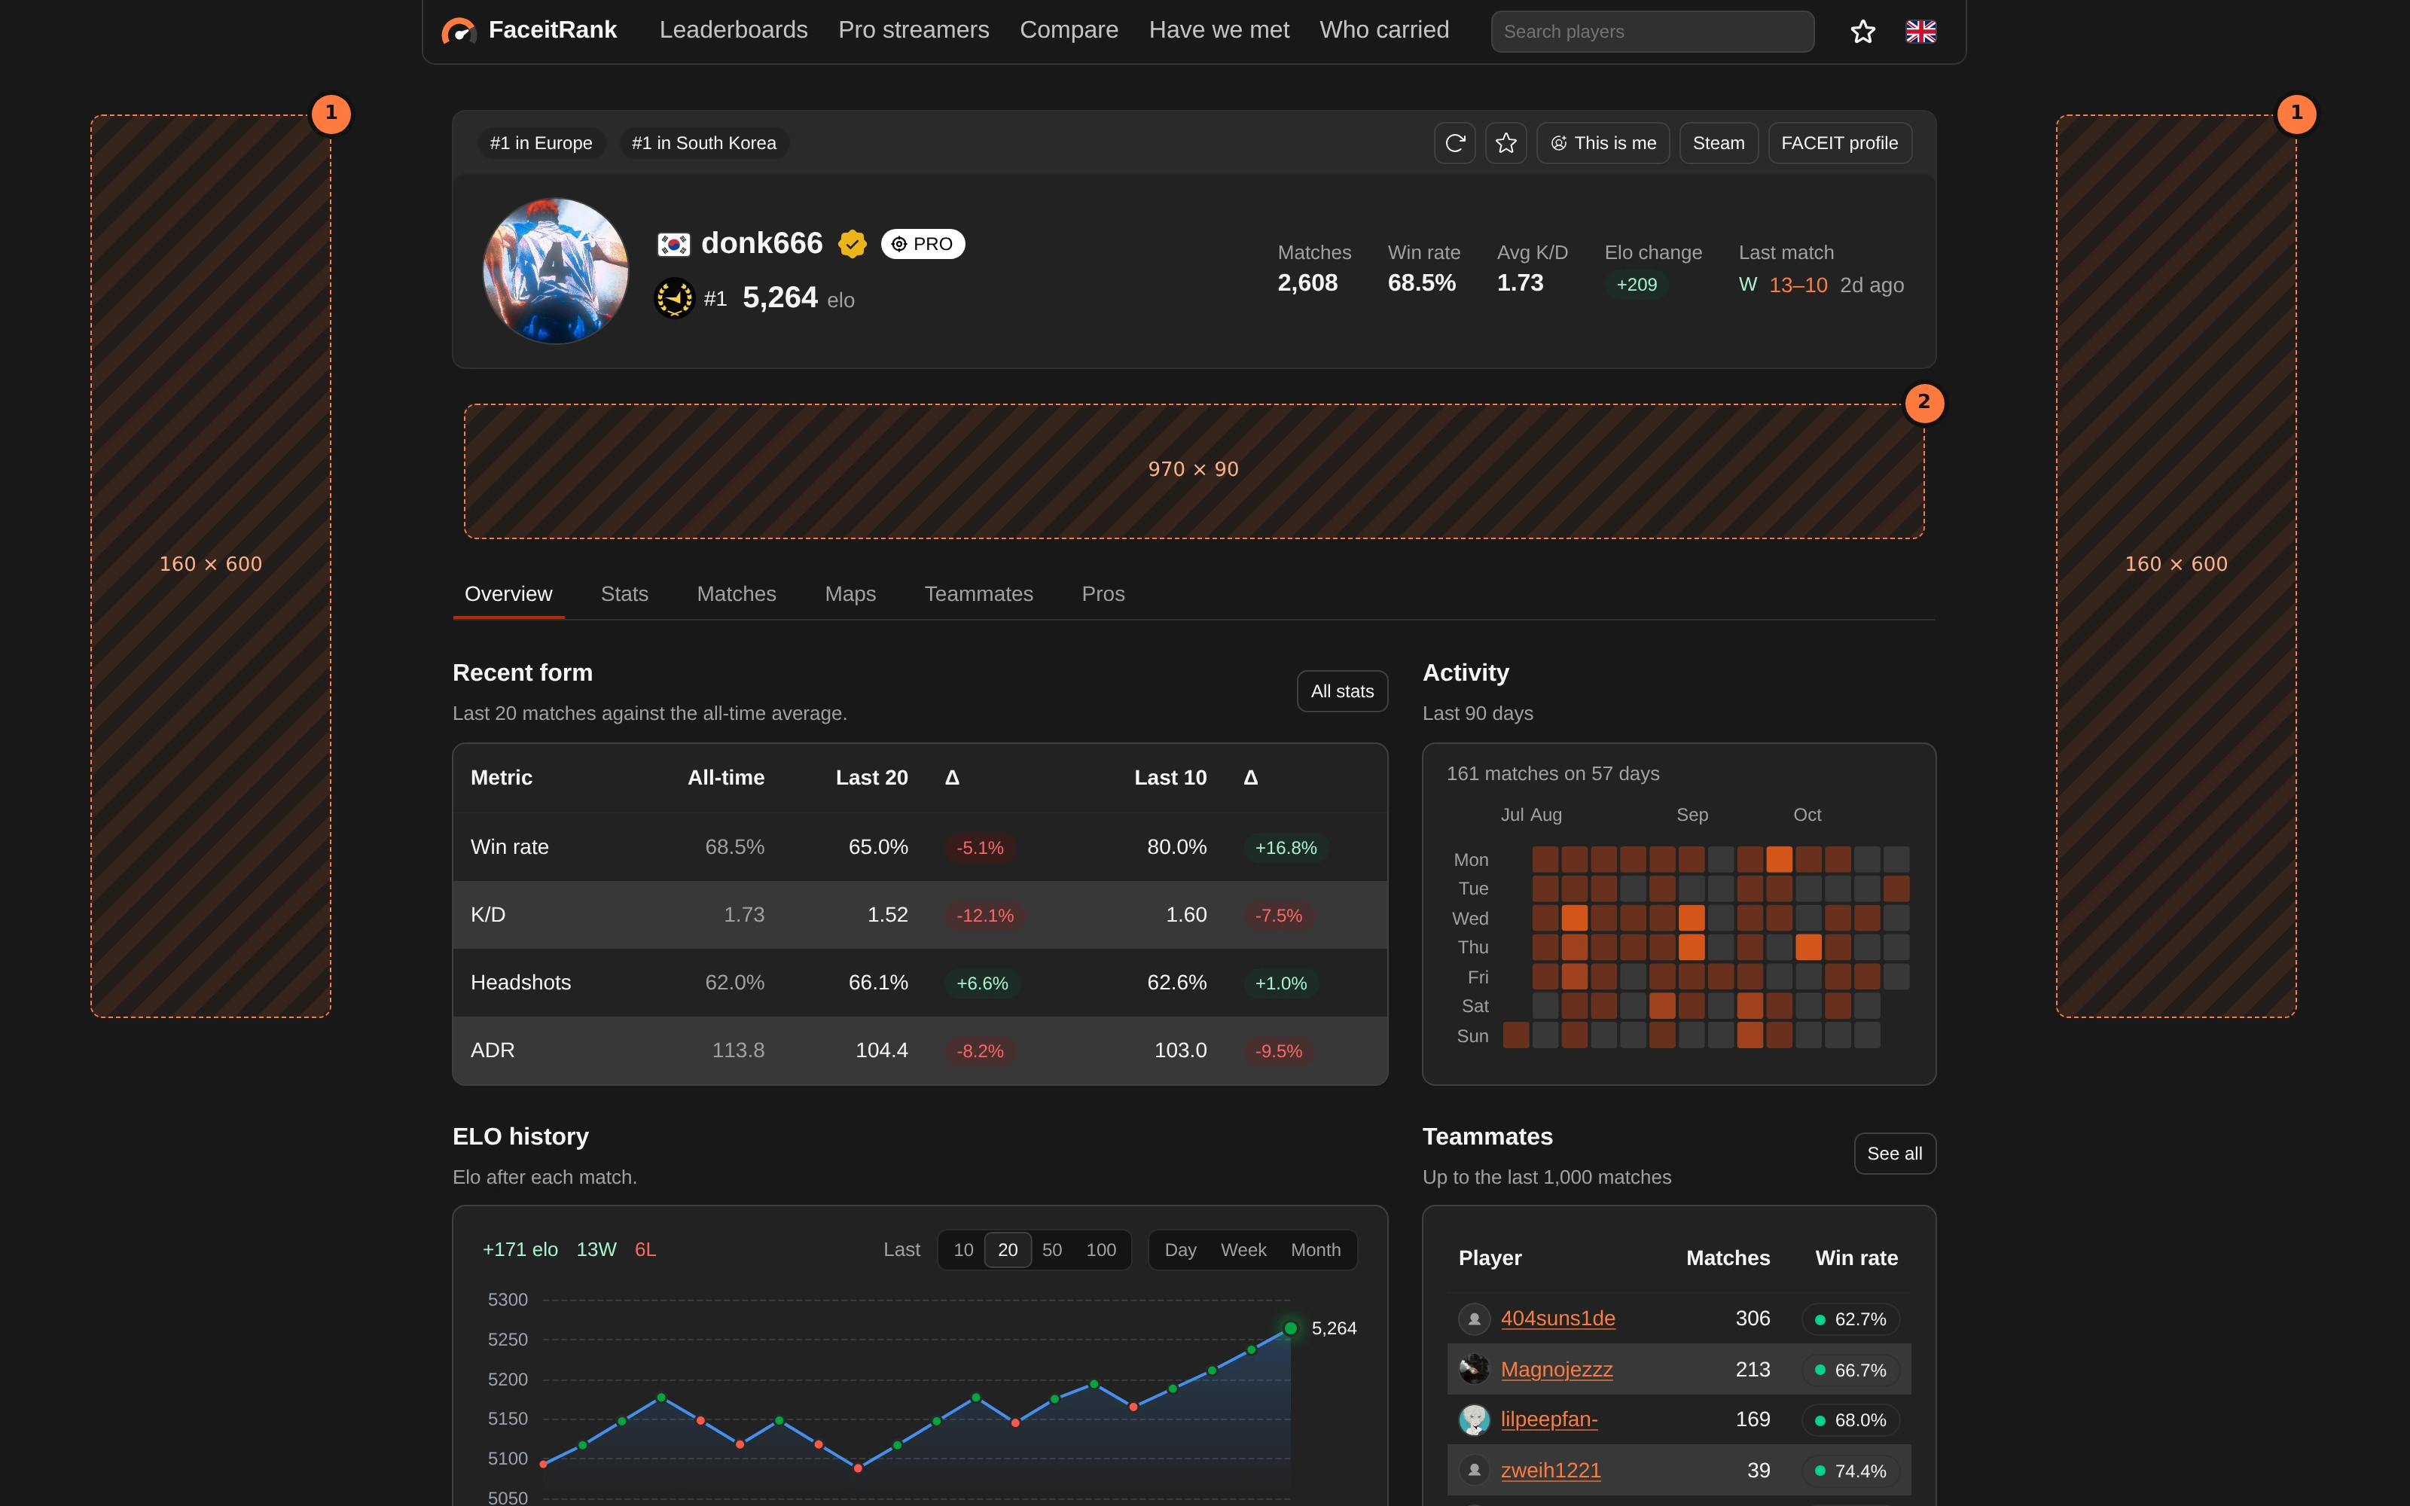Select Last 10 matches range

[x=963, y=1250]
